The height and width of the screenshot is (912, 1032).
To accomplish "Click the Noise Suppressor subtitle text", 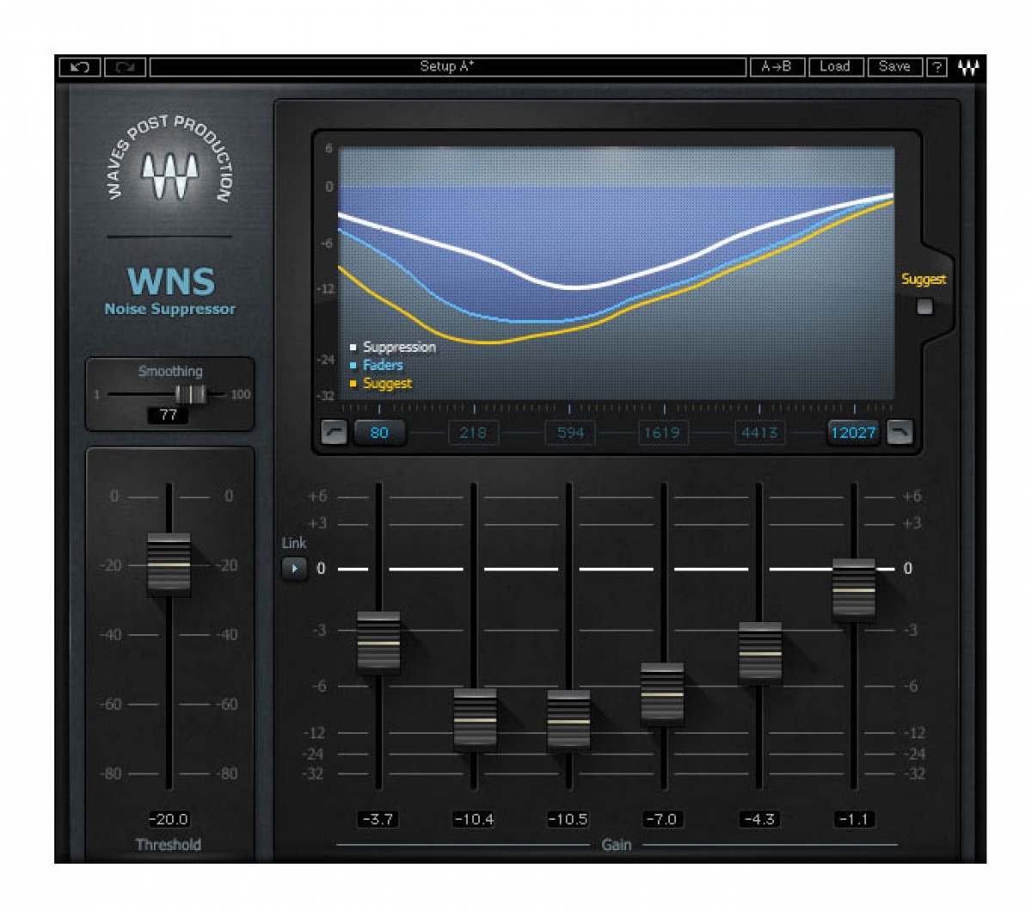I will pyautogui.click(x=169, y=309).
